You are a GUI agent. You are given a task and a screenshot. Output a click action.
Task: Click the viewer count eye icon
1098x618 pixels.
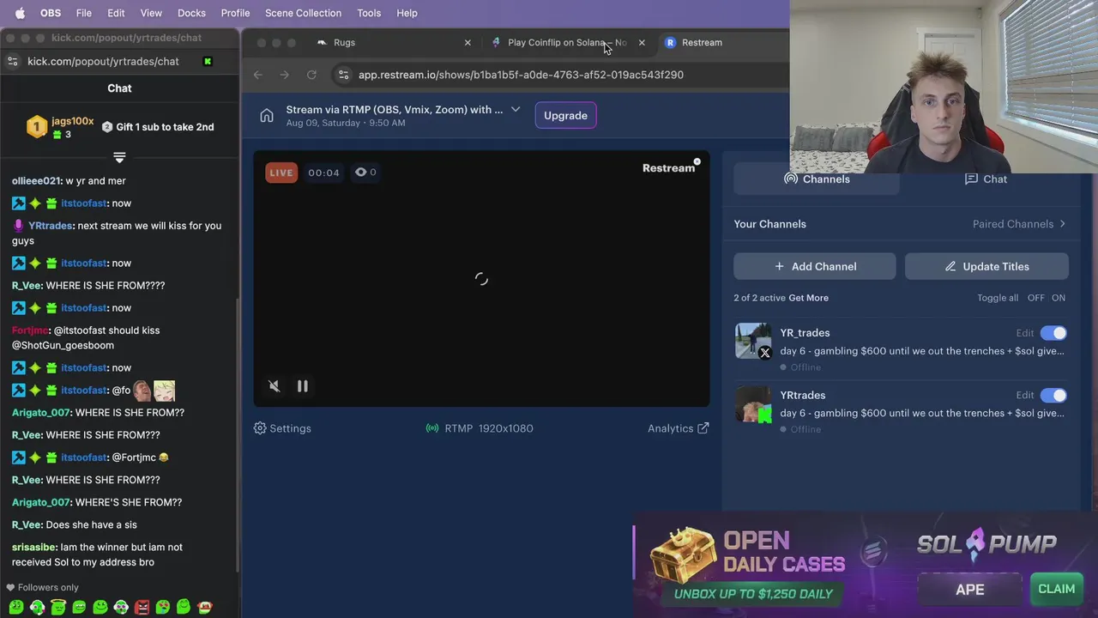point(361,172)
